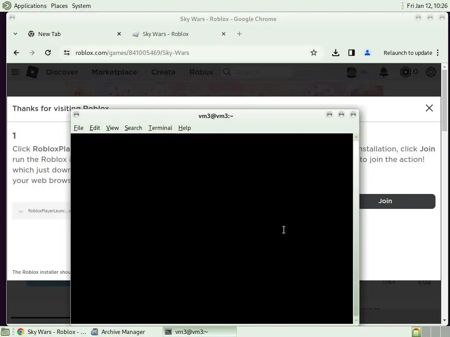Click the RobloxPlayerLauncher download item
450x337 pixels.
click(x=42, y=211)
